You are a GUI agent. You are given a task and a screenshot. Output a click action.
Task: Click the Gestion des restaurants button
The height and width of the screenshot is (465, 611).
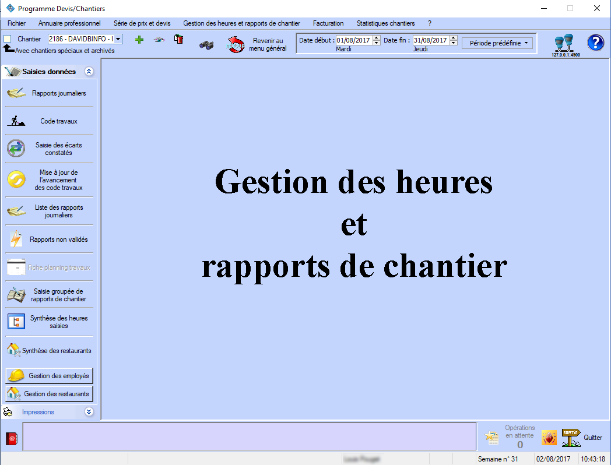[x=50, y=394]
